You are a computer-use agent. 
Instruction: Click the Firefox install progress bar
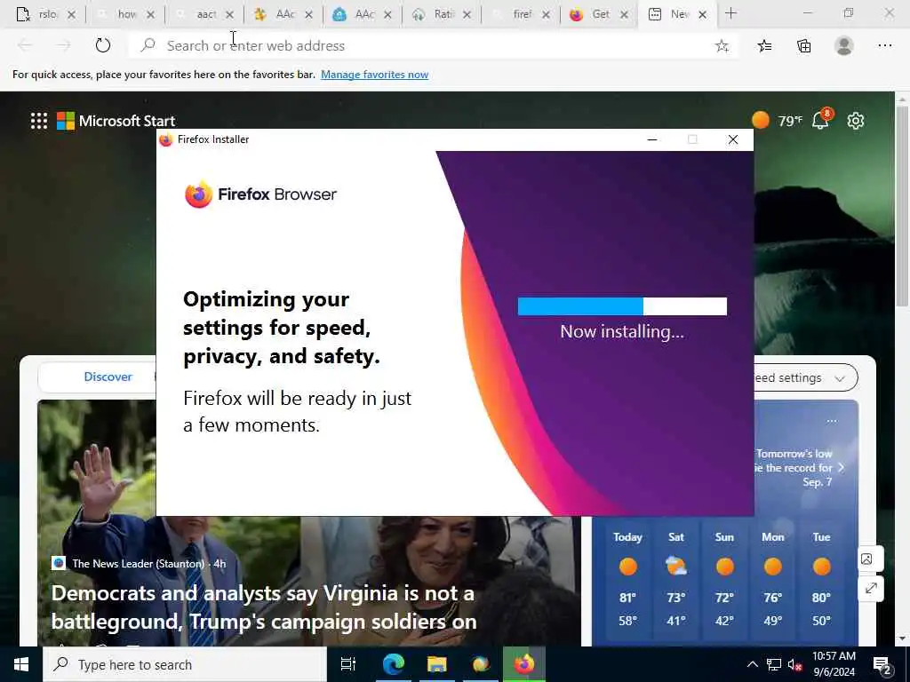tap(622, 306)
